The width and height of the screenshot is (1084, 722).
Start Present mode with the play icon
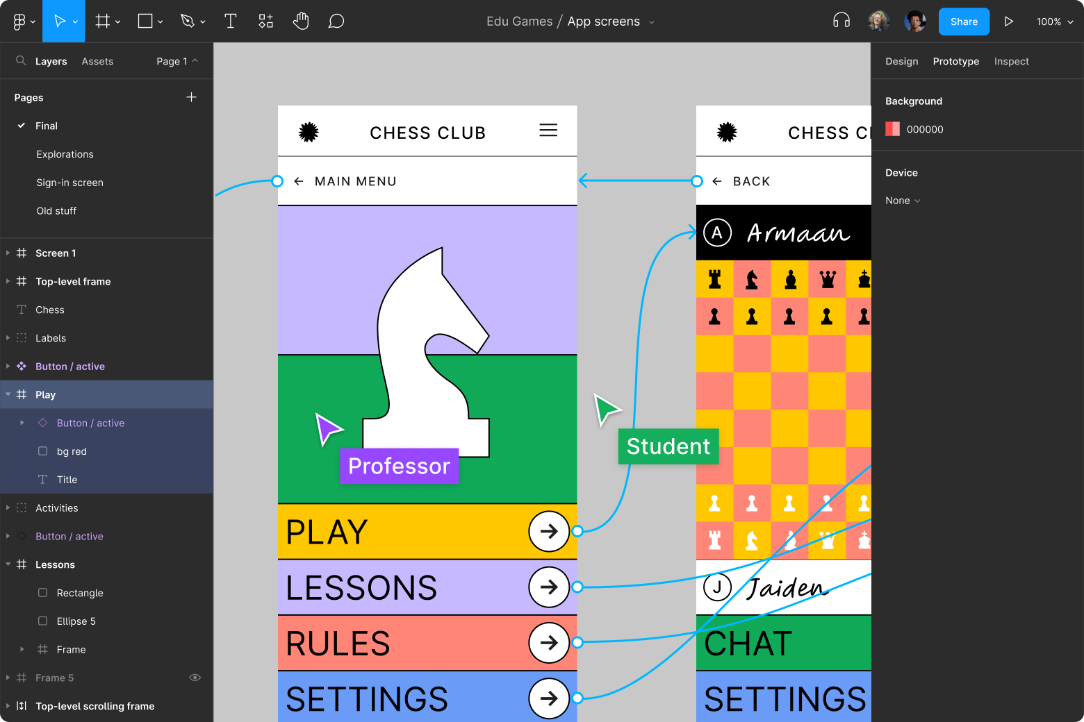1009,21
